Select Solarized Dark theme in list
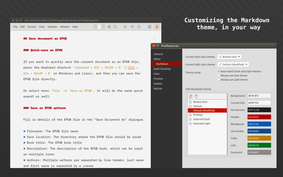The image size is (283, 177). pos(207,119)
